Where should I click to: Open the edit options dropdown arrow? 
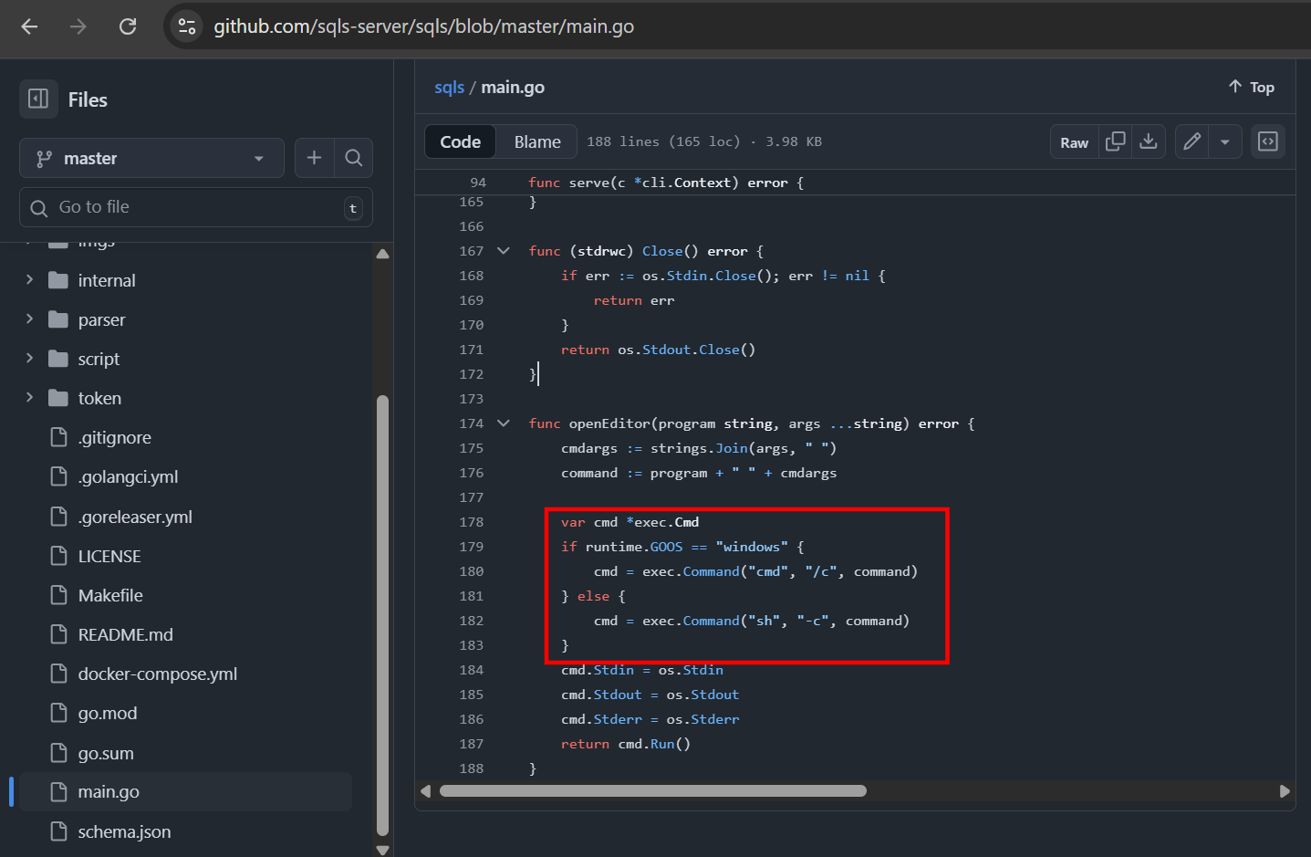click(x=1225, y=141)
